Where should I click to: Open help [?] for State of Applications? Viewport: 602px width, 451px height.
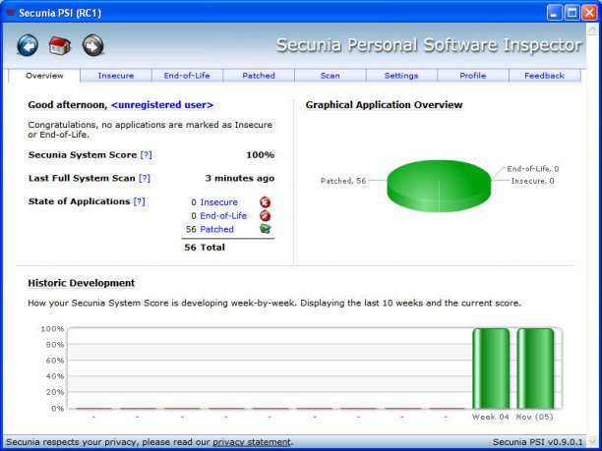point(140,201)
